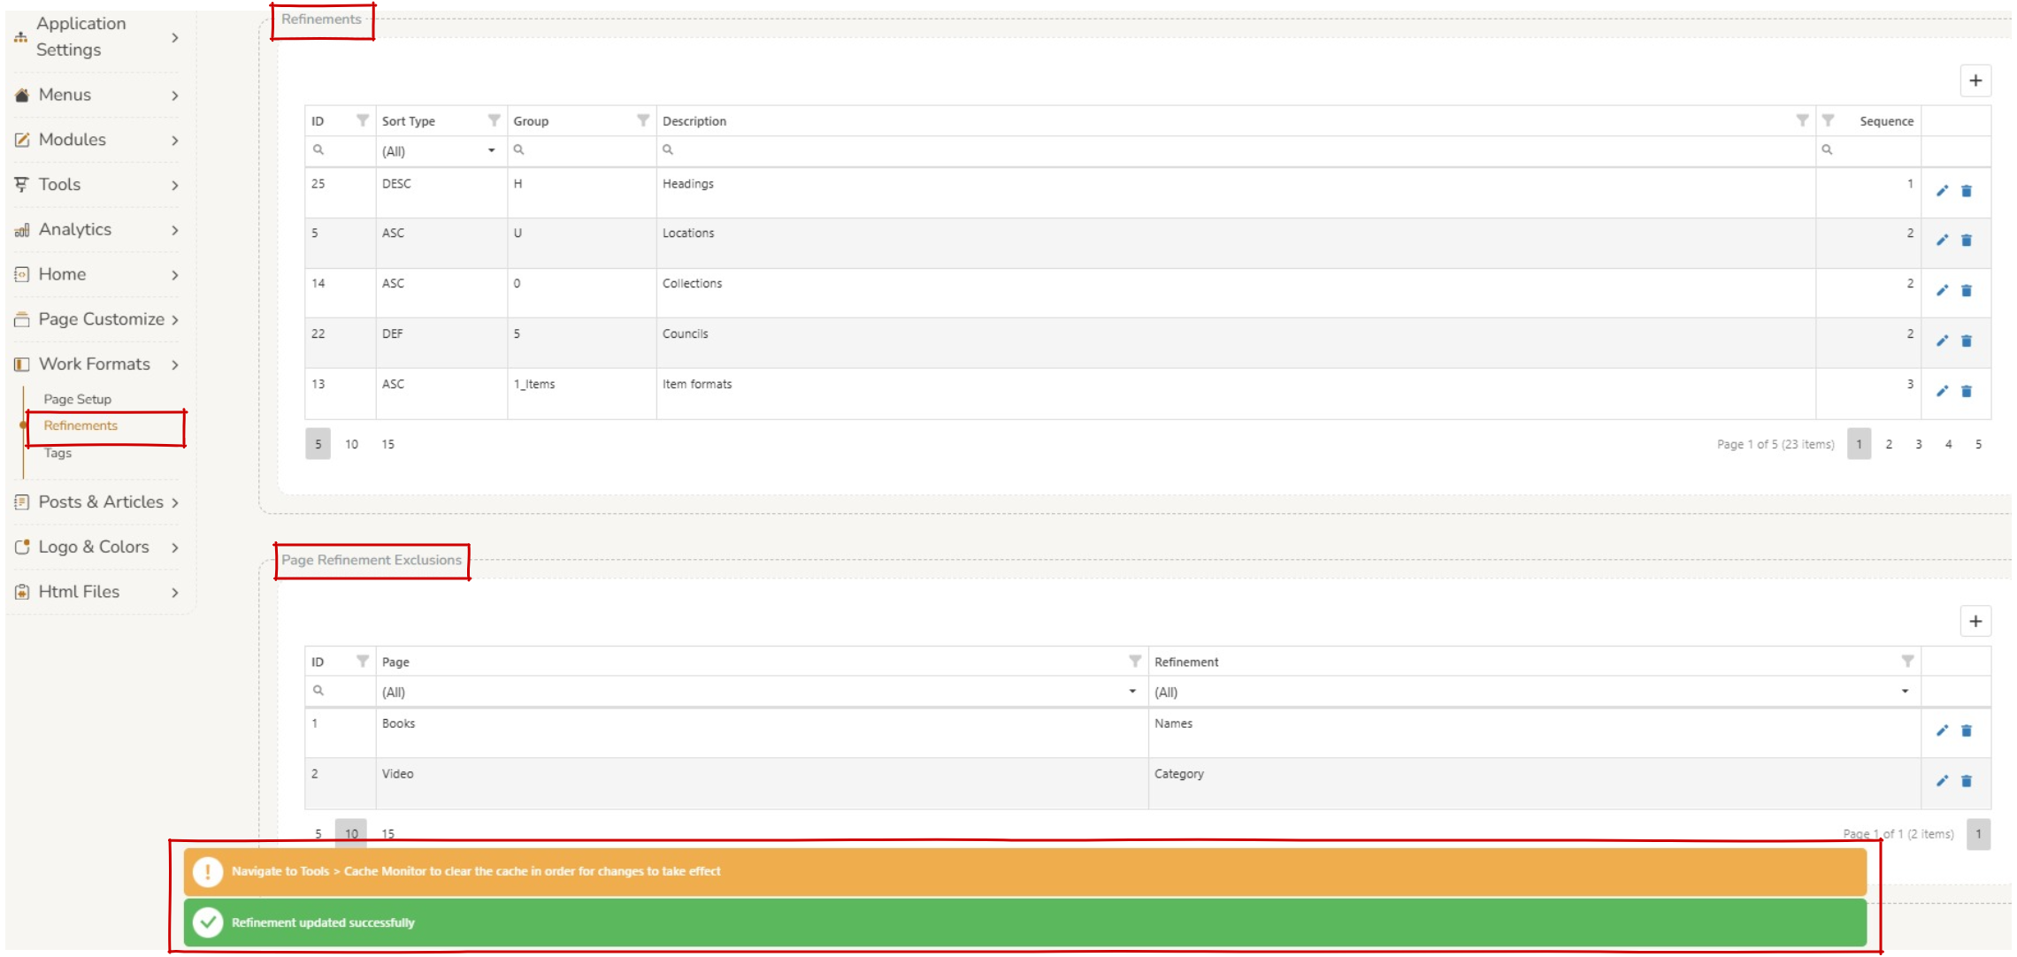Open Tags under Work Formats
2017x957 pixels.
(x=58, y=453)
